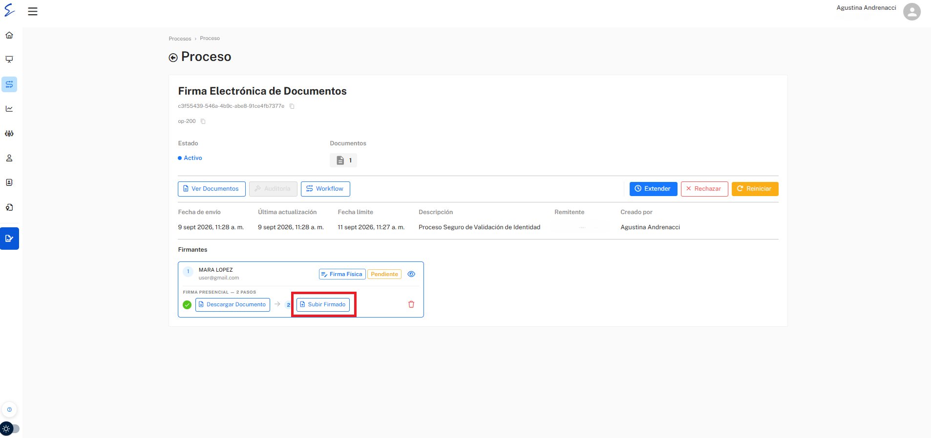Click the Documentos count badge
The image size is (931, 438).
coord(343,160)
